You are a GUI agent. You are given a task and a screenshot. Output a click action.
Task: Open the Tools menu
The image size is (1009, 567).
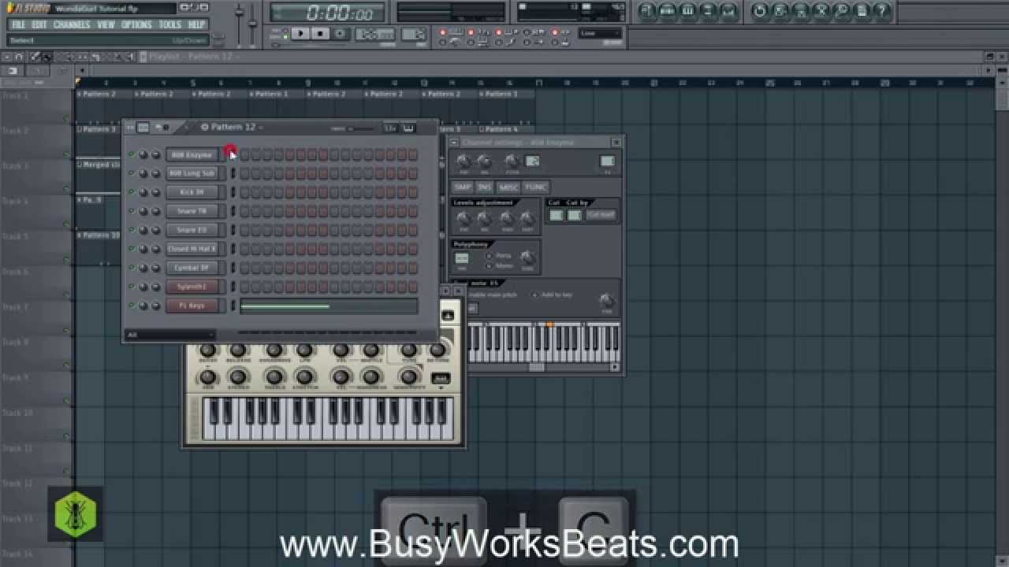pyautogui.click(x=170, y=25)
